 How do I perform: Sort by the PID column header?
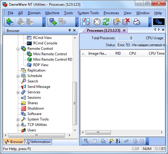pos(117,53)
